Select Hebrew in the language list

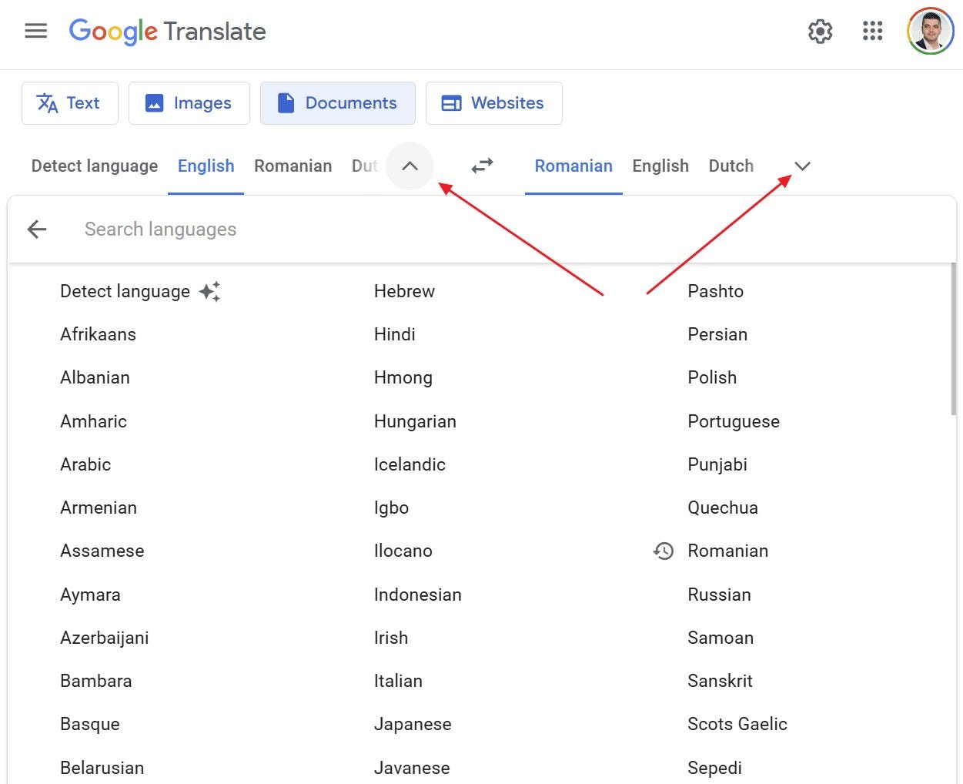coord(404,291)
